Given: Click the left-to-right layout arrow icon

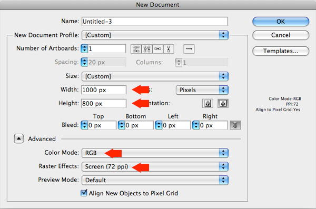Looking at the screenshot, I should [189, 49].
